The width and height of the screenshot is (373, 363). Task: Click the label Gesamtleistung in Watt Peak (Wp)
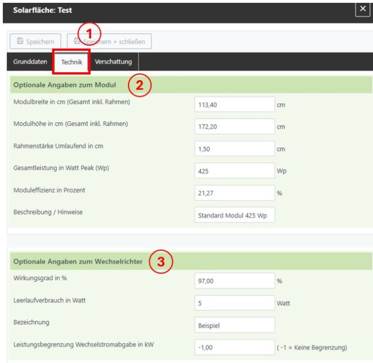tap(61, 168)
